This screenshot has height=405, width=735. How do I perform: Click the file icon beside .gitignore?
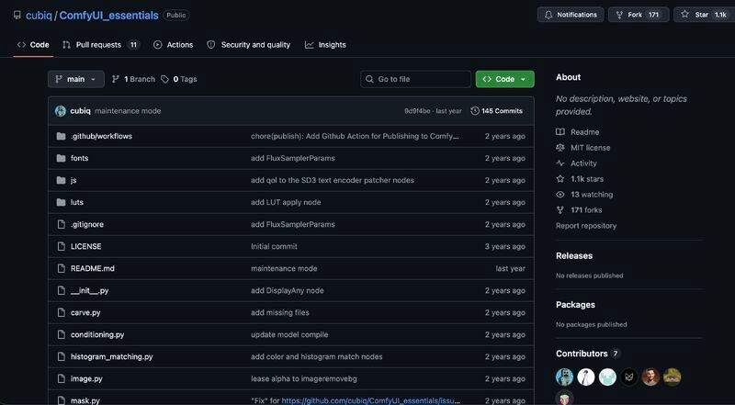(61, 224)
